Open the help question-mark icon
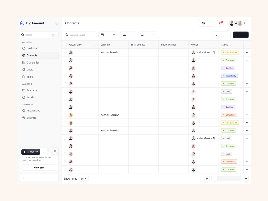This screenshot has height=201, width=268. point(203,23)
